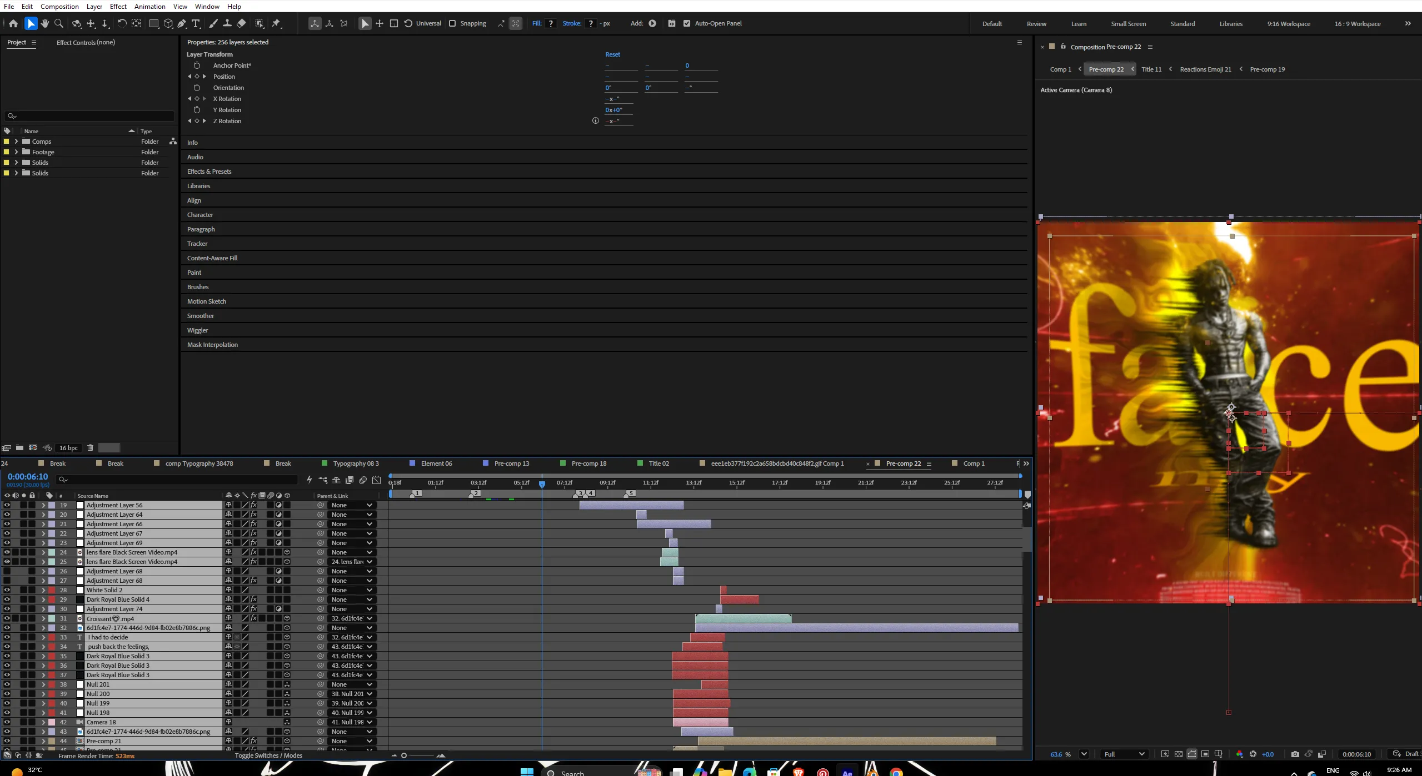Switch to the Title 02 timeline tab
The width and height of the screenshot is (1422, 776).
(658, 463)
